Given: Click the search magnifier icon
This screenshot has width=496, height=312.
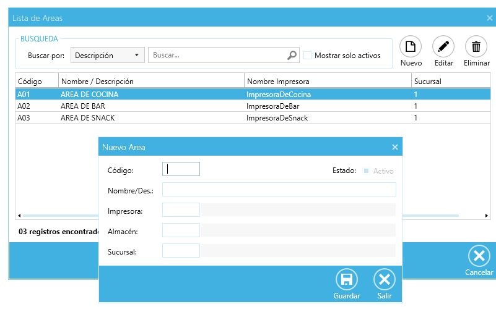Looking at the screenshot, I should (x=292, y=56).
